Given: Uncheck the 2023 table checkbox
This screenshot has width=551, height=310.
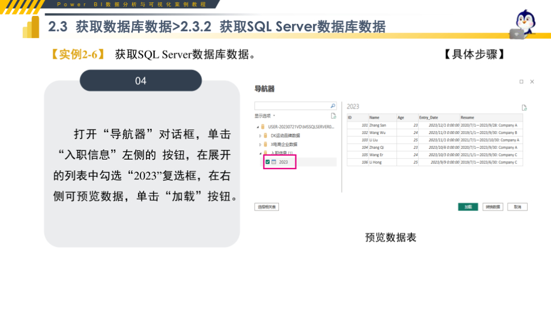Looking at the screenshot, I should [x=268, y=162].
